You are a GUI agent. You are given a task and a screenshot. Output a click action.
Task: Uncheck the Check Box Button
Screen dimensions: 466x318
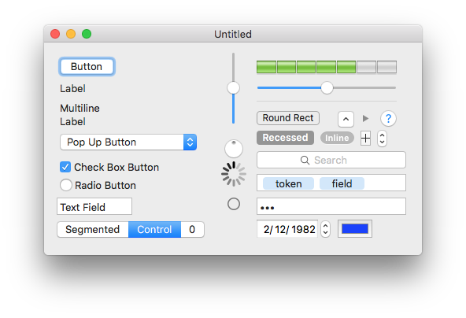click(65, 167)
